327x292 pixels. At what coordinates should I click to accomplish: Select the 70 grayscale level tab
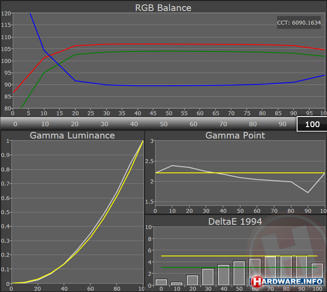coord(223,124)
